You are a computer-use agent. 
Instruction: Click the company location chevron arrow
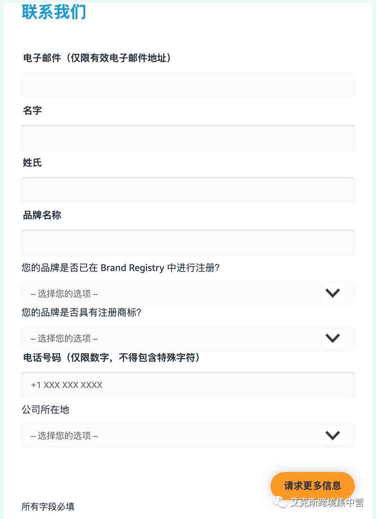point(333,435)
